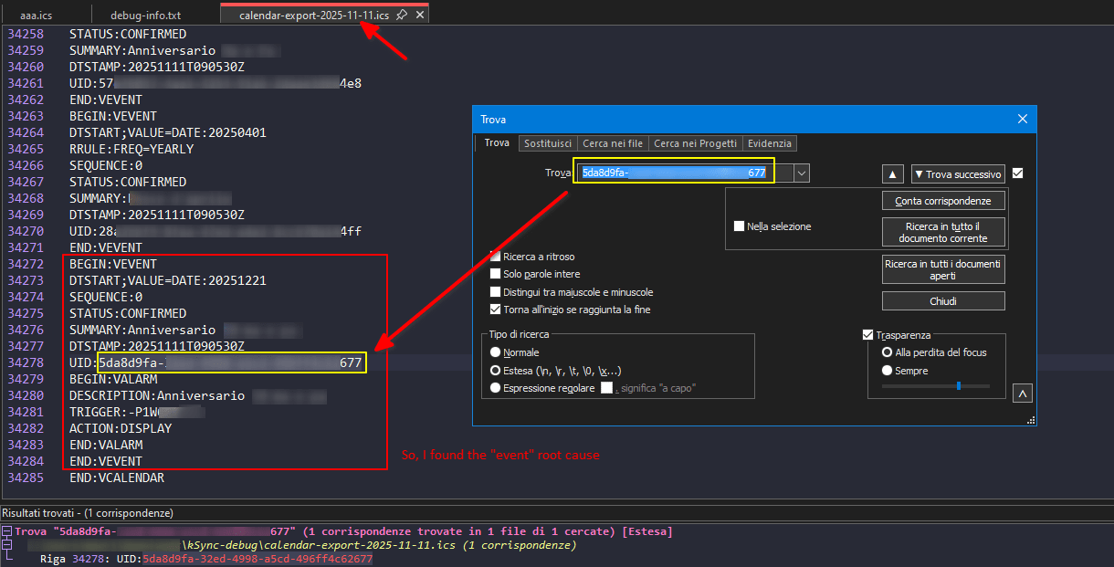Collapse the Trova dialog with the caret button
Viewport: 1114px width, 567px height.
click(x=1023, y=394)
